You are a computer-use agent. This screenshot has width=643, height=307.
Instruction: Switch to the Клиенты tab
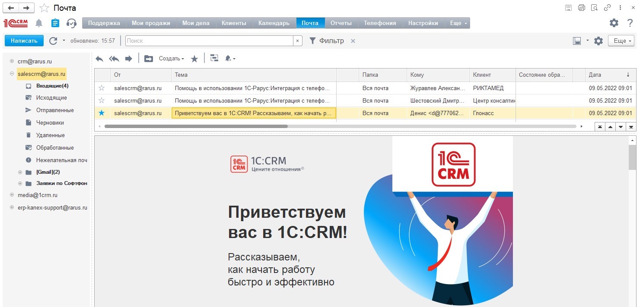pos(234,23)
